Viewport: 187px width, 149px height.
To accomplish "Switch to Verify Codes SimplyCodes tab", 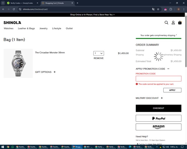I will click(22, 3).
